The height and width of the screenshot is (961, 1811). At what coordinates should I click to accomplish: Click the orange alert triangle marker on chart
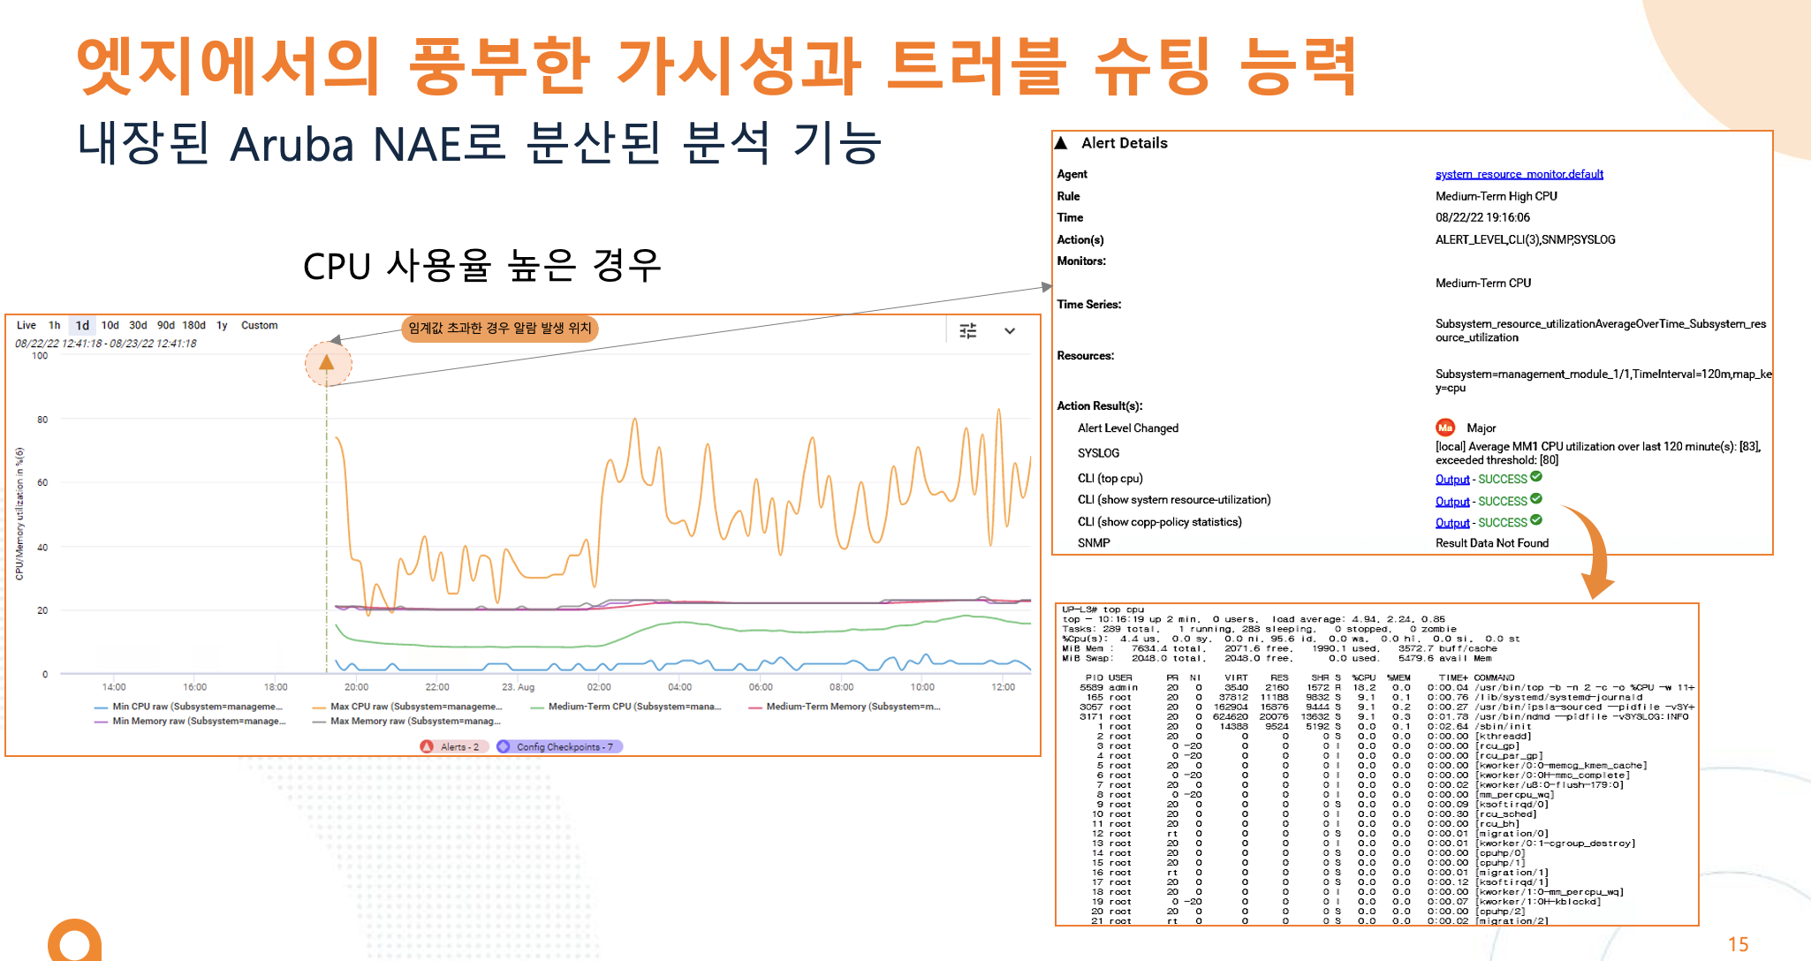tap(327, 363)
